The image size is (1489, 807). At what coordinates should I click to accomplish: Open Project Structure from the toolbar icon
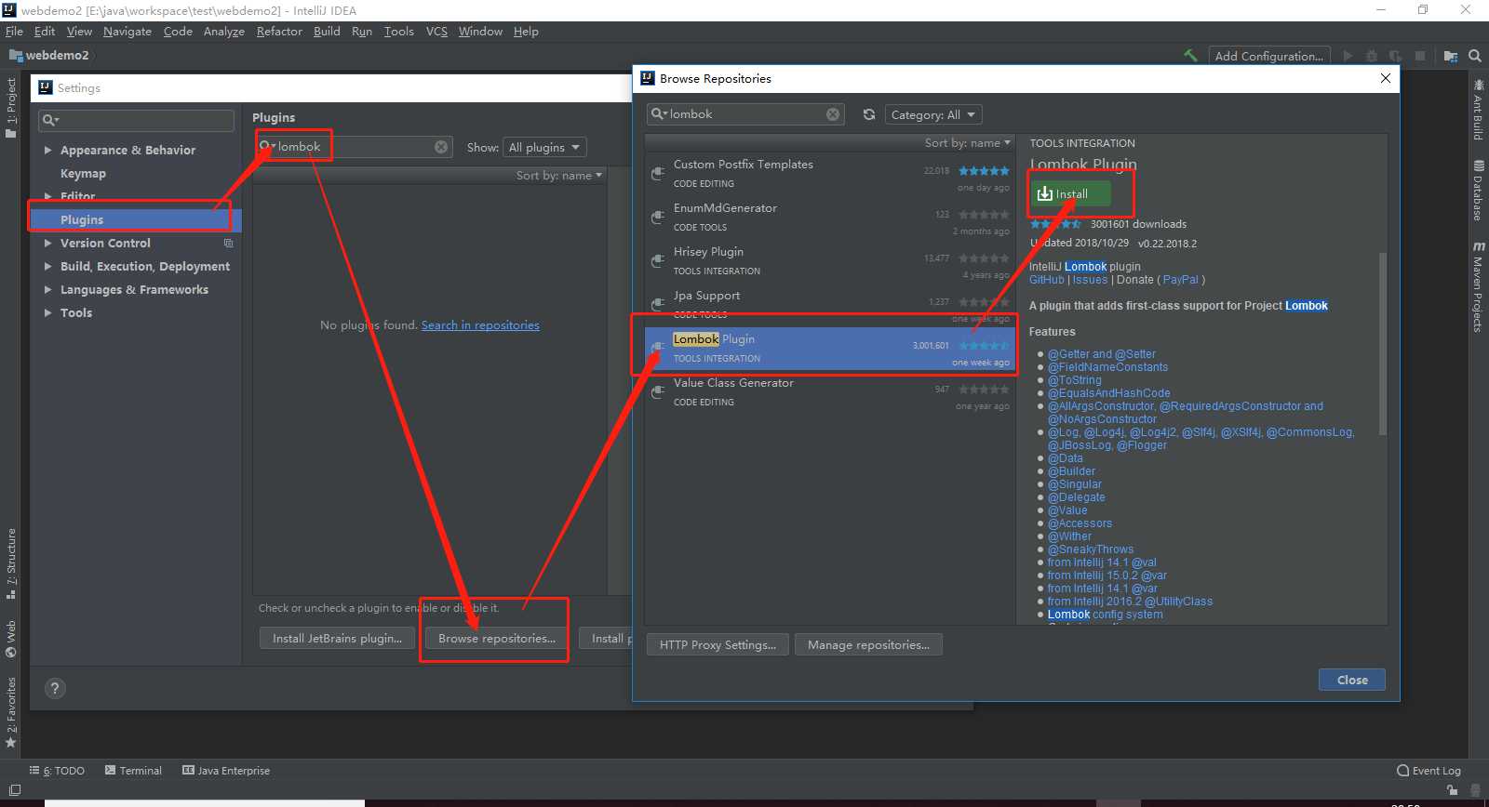(1451, 56)
